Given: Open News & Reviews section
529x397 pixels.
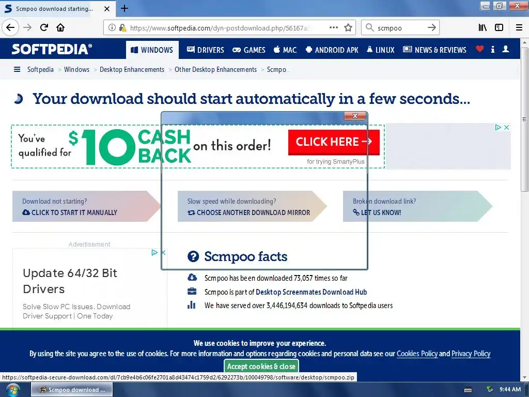Looking at the screenshot, I should pyautogui.click(x=434, y=50).
